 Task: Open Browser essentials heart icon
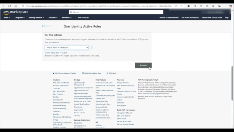click(x=219, y=6)
